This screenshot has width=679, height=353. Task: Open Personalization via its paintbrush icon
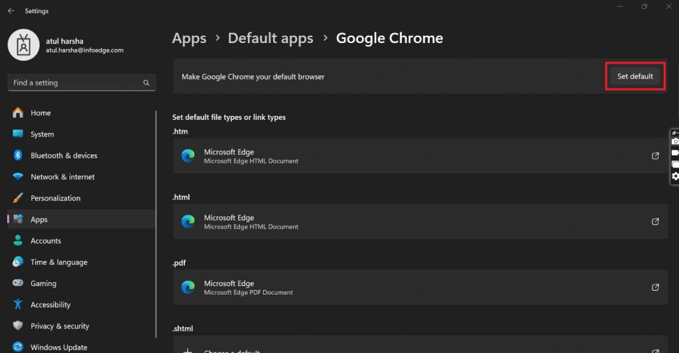(18, 198)
